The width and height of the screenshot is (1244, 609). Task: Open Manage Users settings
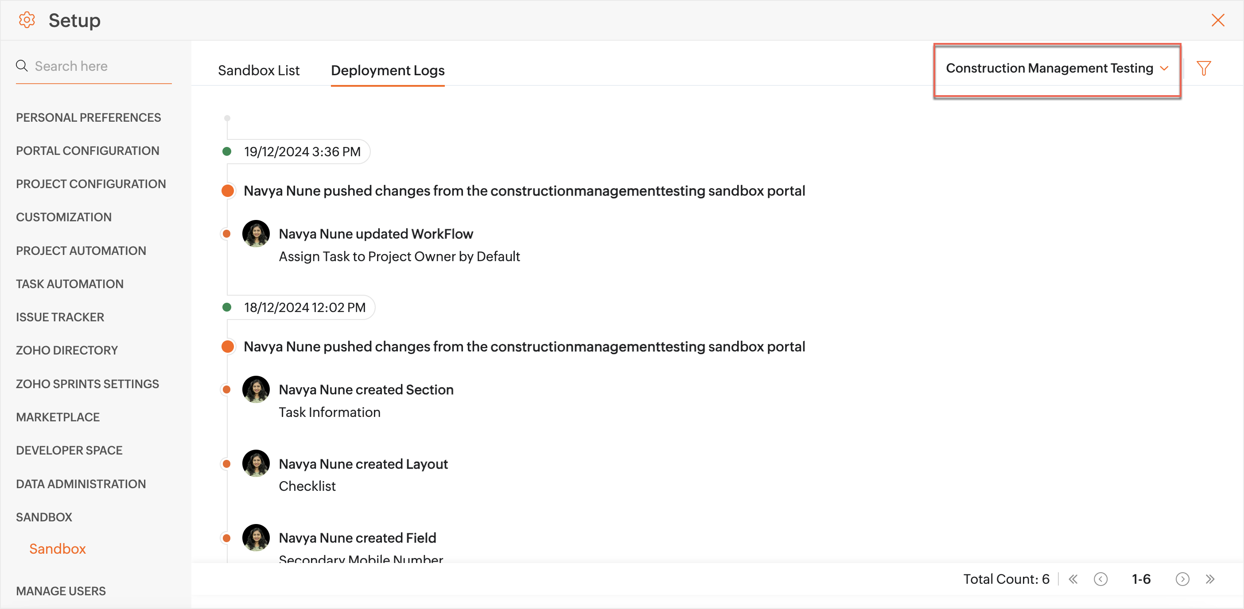pyautogui.click(x=61, y=591)
